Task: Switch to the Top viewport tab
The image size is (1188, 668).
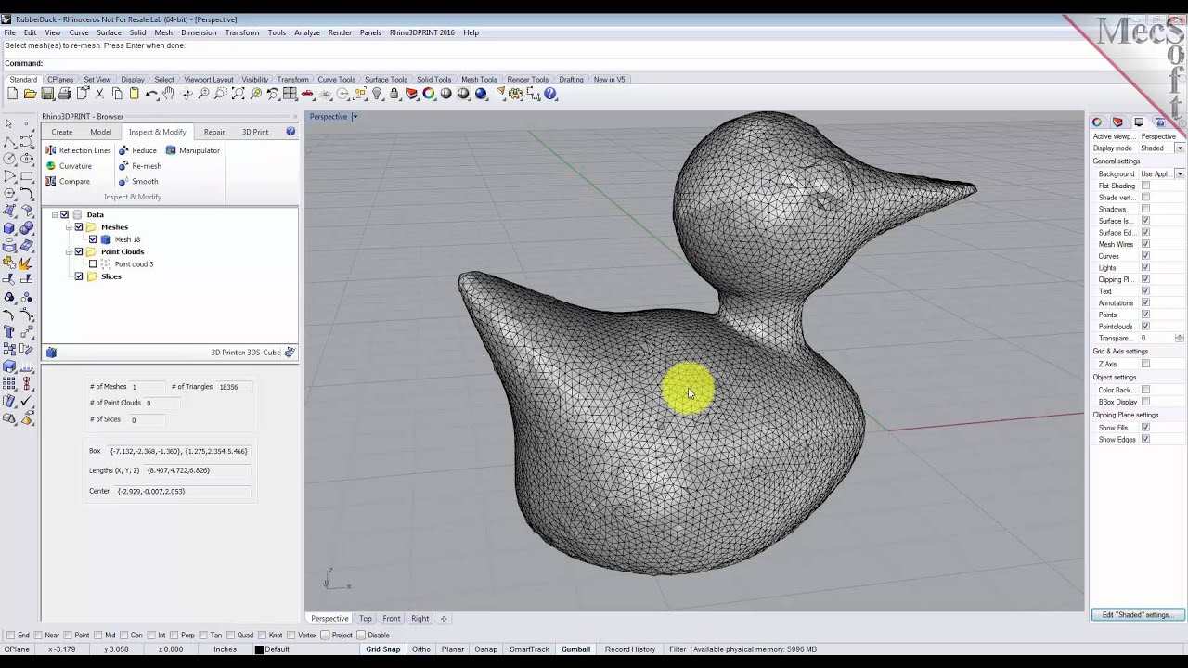Action: 366,619
